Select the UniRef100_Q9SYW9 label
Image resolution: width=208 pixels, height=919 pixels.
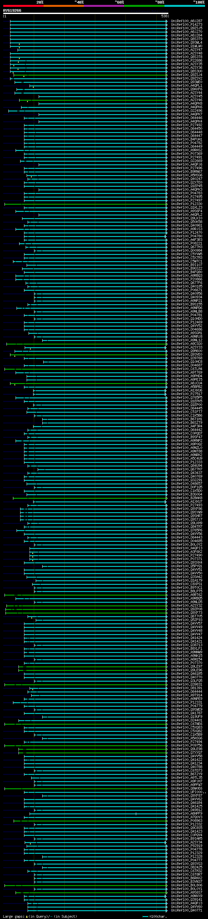pyautogui.click(x=187, y=512)
